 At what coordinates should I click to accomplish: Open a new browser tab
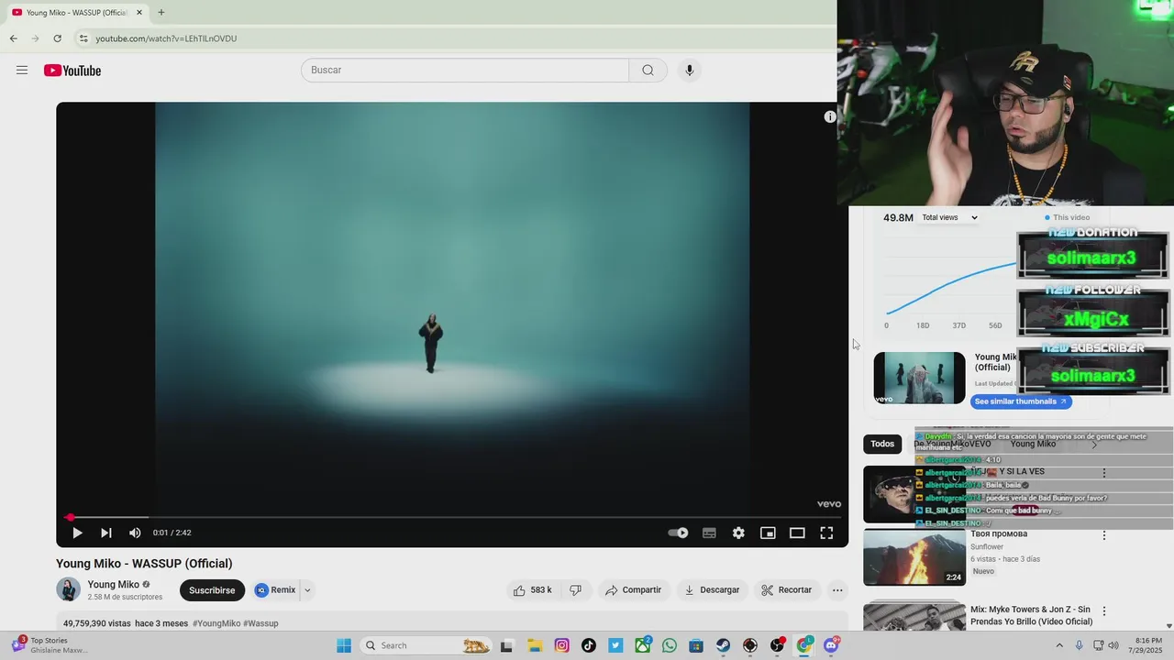pyautogui.click(x=161, y=13)
